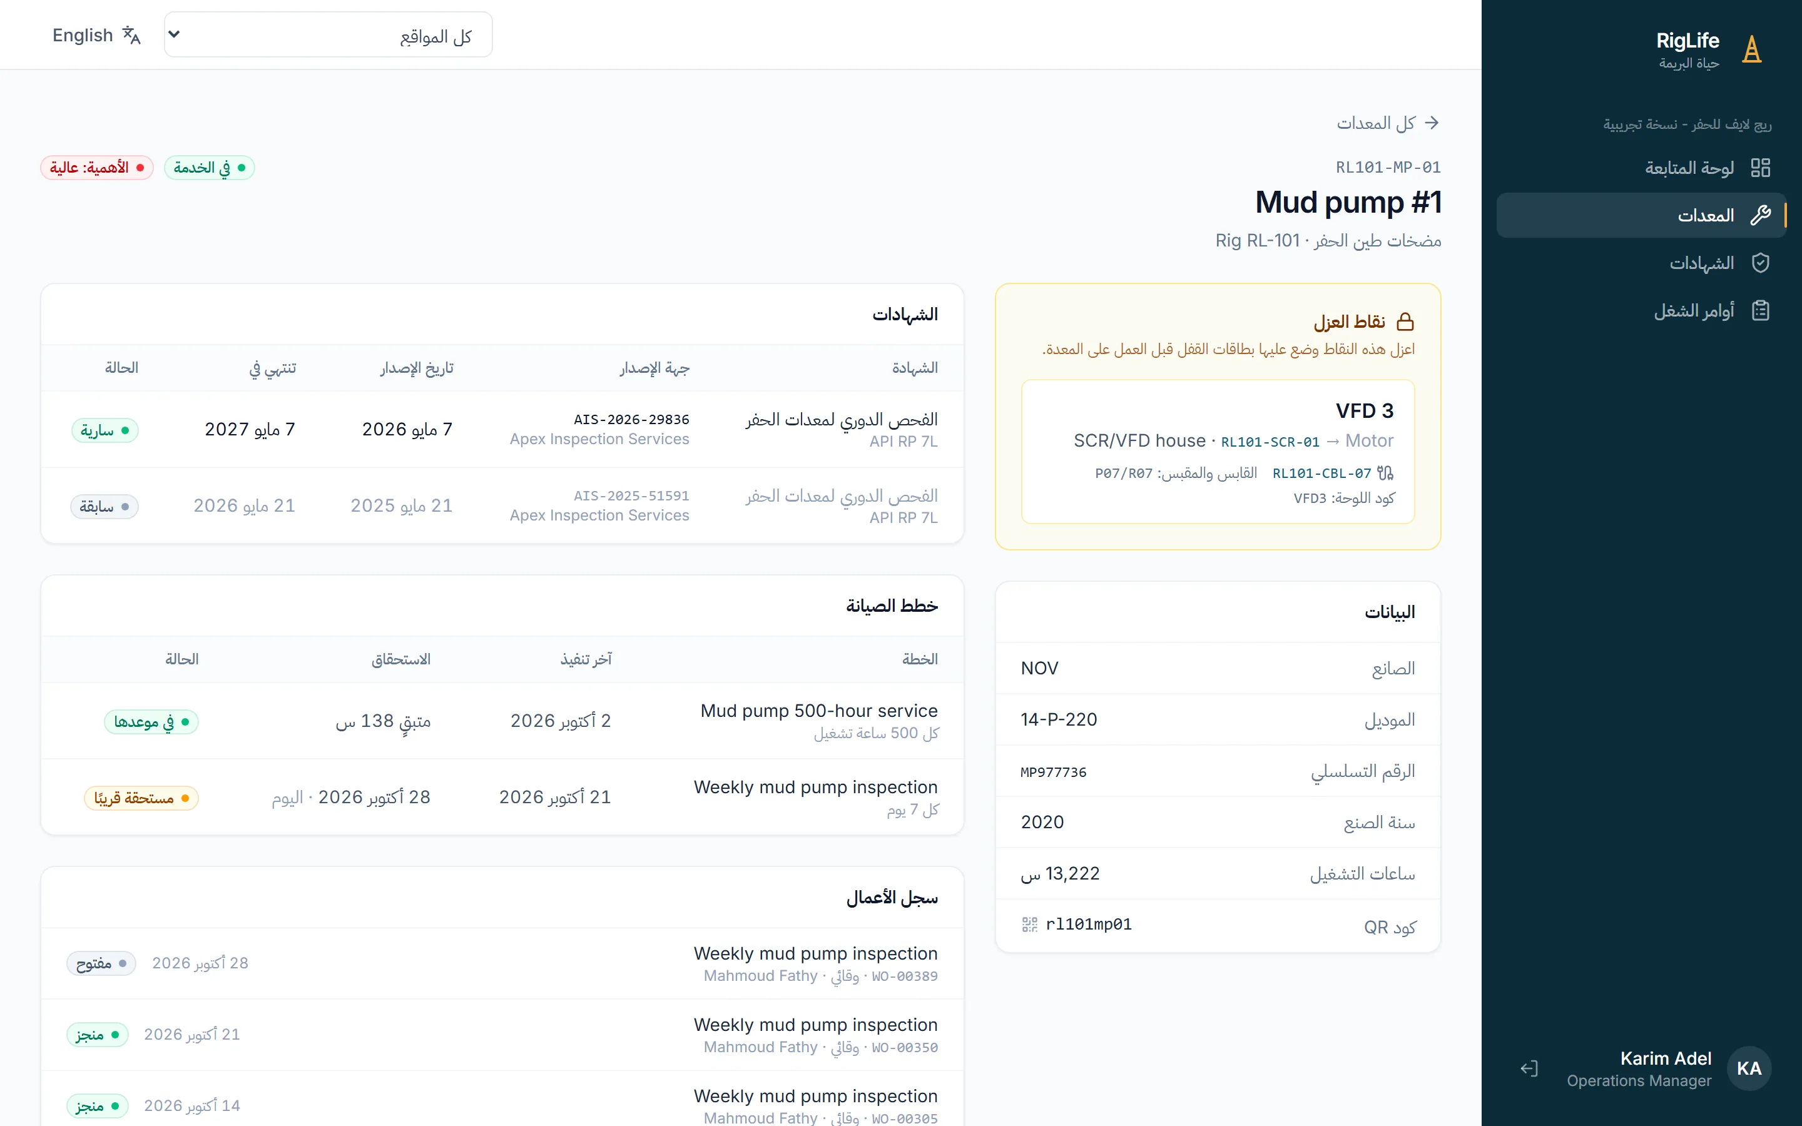Click the QR code icon next to rl101mp01
The width and height of the screenshot is (1802, 1126).
(1030, 924)
